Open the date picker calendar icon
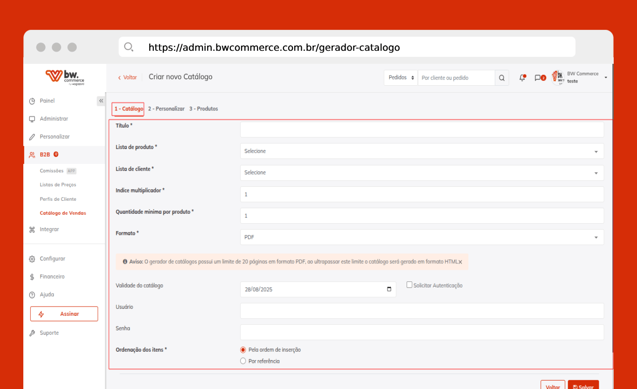The width and height of the screenshot is (637, 389). pyautogui.click(x=389, y=289)
